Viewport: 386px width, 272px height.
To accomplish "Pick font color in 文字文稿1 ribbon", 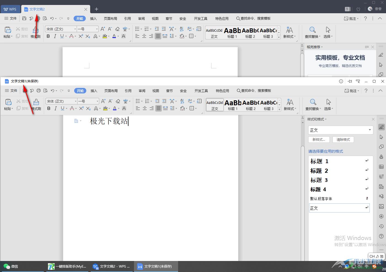I will [x=115, y=108].
